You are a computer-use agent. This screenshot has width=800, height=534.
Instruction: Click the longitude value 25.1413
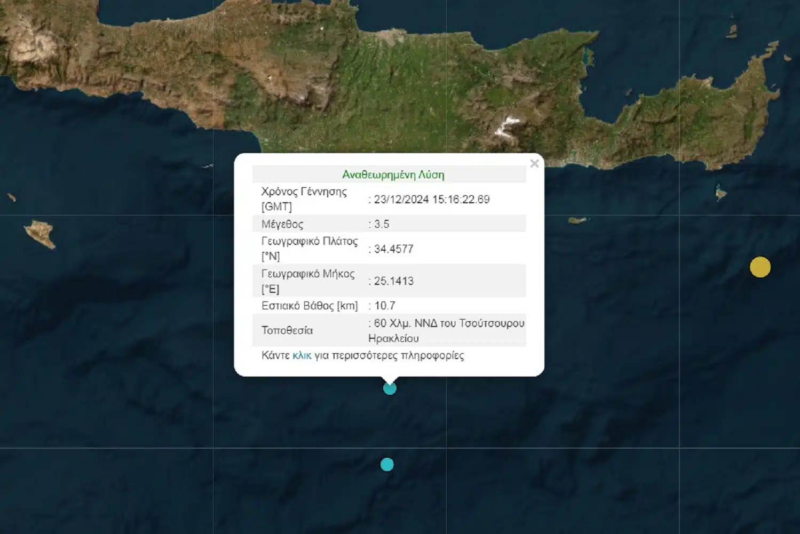pos(393,281)
